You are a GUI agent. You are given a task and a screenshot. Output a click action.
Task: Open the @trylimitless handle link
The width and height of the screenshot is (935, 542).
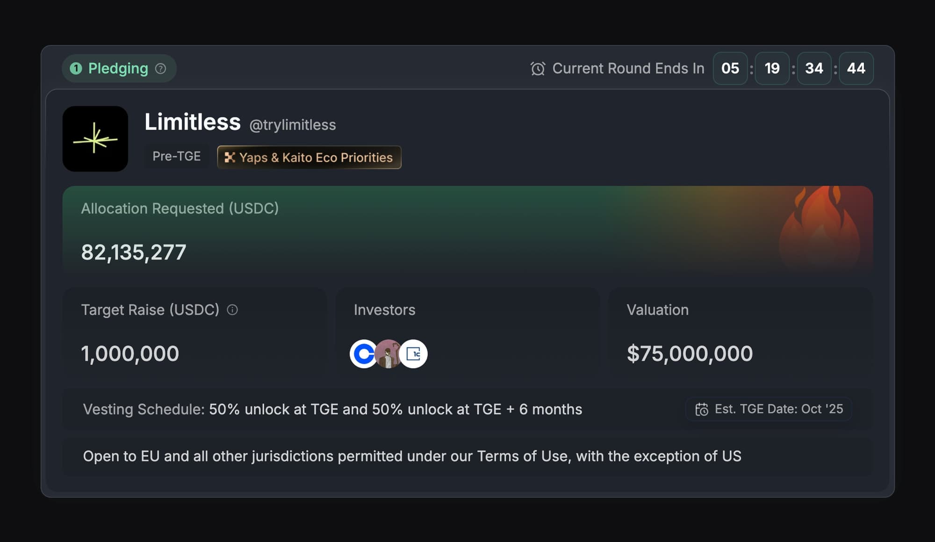[292, 125]
